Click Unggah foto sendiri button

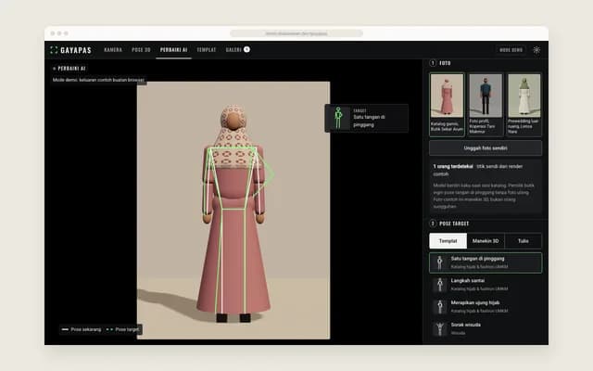point(486,148)
